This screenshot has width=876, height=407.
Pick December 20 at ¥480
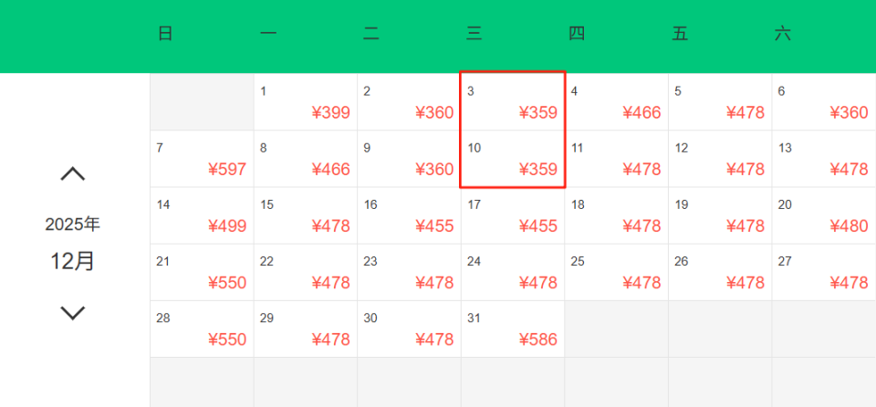(824, 215)
